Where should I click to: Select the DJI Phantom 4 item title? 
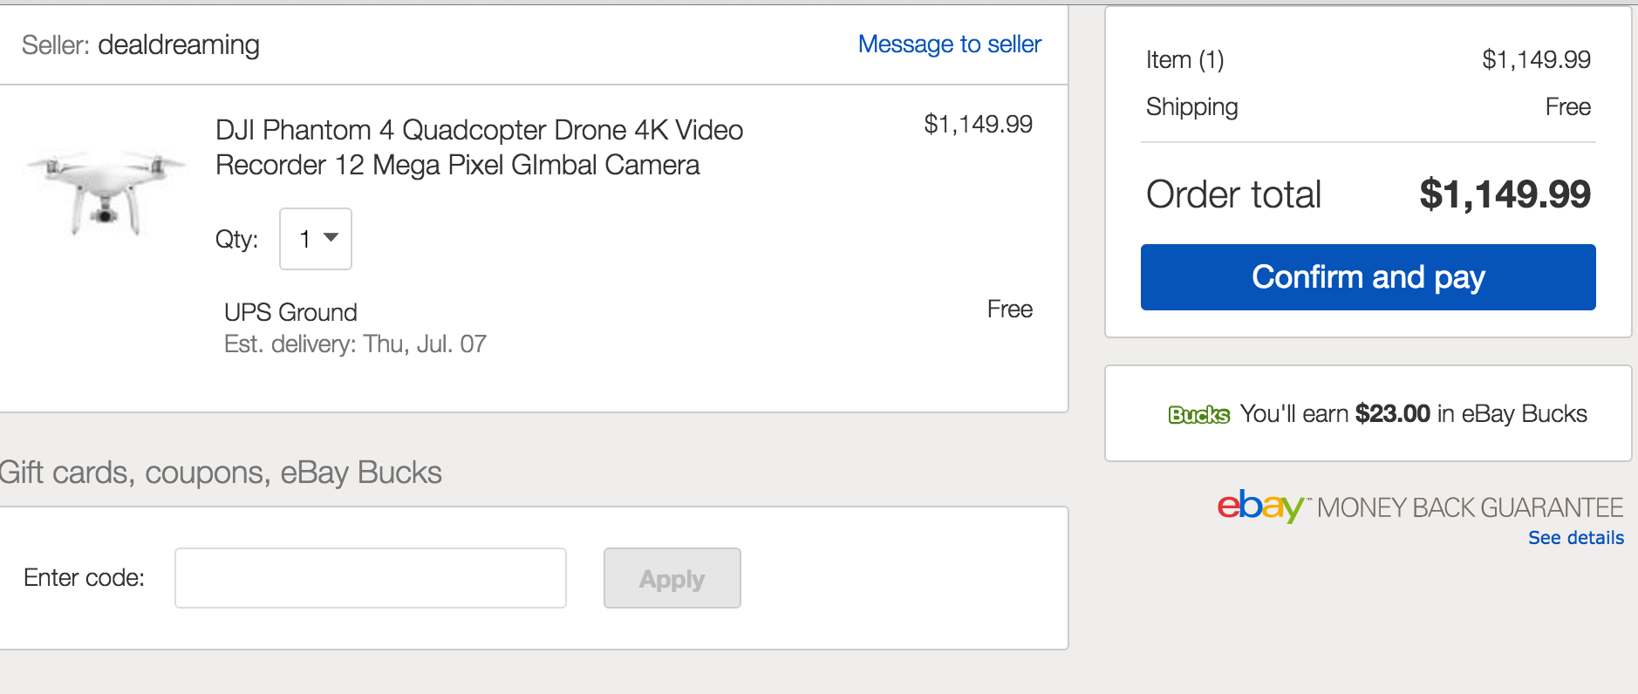pyautogui.click(x=479, y=147)
